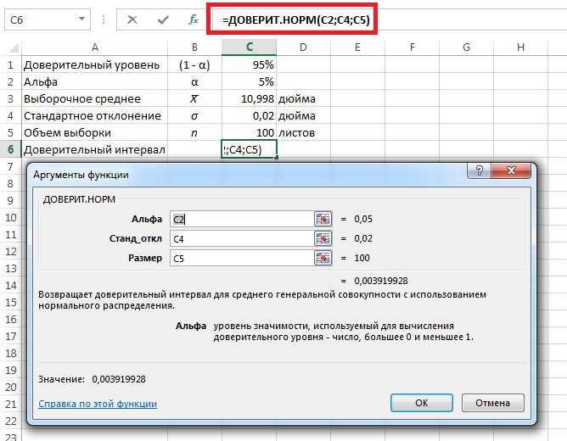Click cell B5 with n symbol
Image resolution: width=567 pixels, height=441 pixels.
(x=194, y=132)
